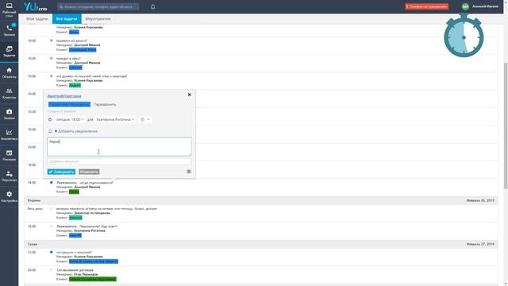508x286 pixels.
Task: Click the red Телефон не подключён button
Action: [427, 6]
